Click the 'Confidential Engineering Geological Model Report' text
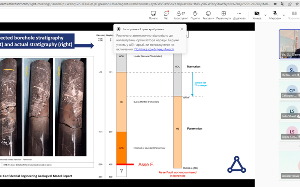The width and height of the screenshot is (300, 187). (x=37, y=176)
